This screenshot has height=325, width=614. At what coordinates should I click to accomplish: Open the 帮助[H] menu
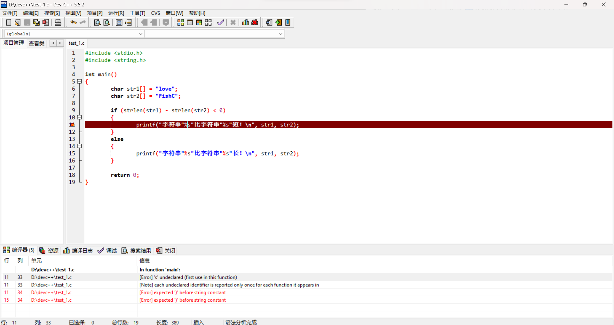click(x=197, y=13)
